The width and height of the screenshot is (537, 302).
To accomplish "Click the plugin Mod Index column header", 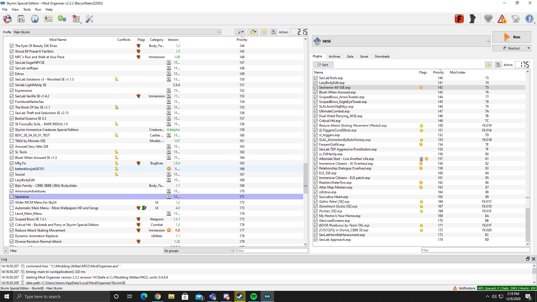I will click(458, 72).
